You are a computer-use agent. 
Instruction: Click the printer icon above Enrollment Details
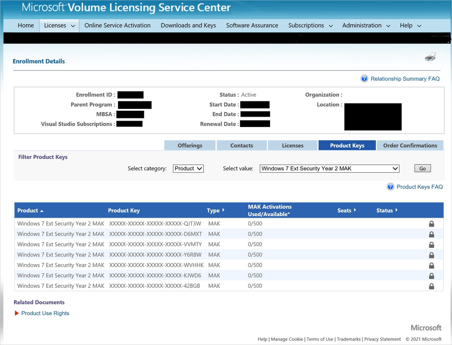[430, 57]
